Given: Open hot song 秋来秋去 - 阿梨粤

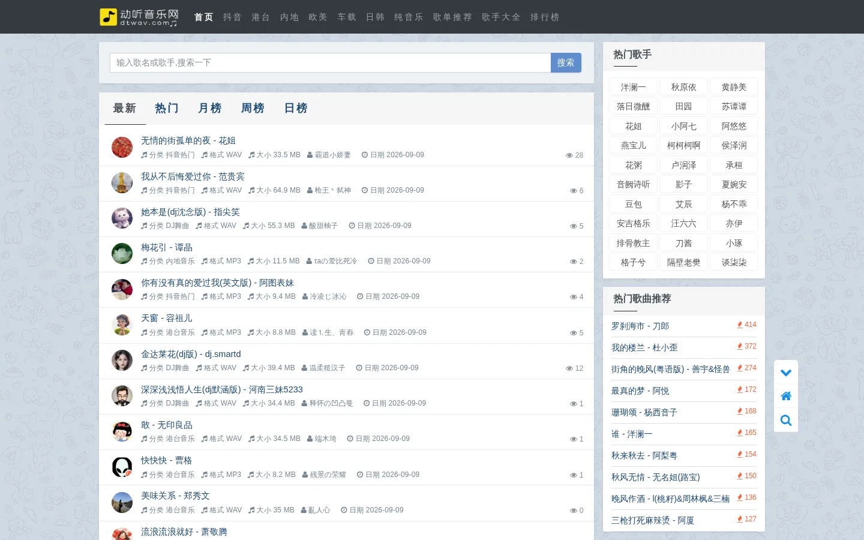Looking at the screenshot, I should pyautogui.click(x=644, y=455).
